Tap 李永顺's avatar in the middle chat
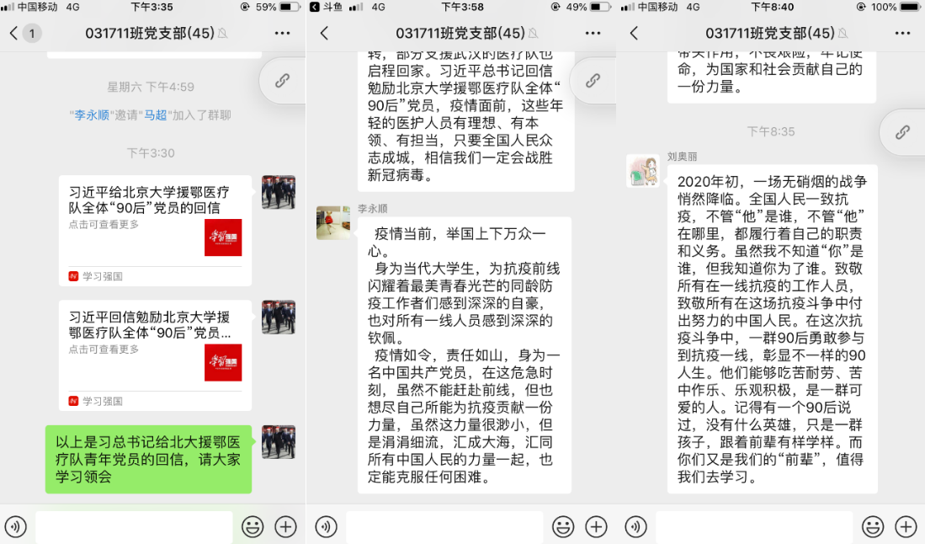The width and height of the screenshot is (925, 544). pos(333,223)
